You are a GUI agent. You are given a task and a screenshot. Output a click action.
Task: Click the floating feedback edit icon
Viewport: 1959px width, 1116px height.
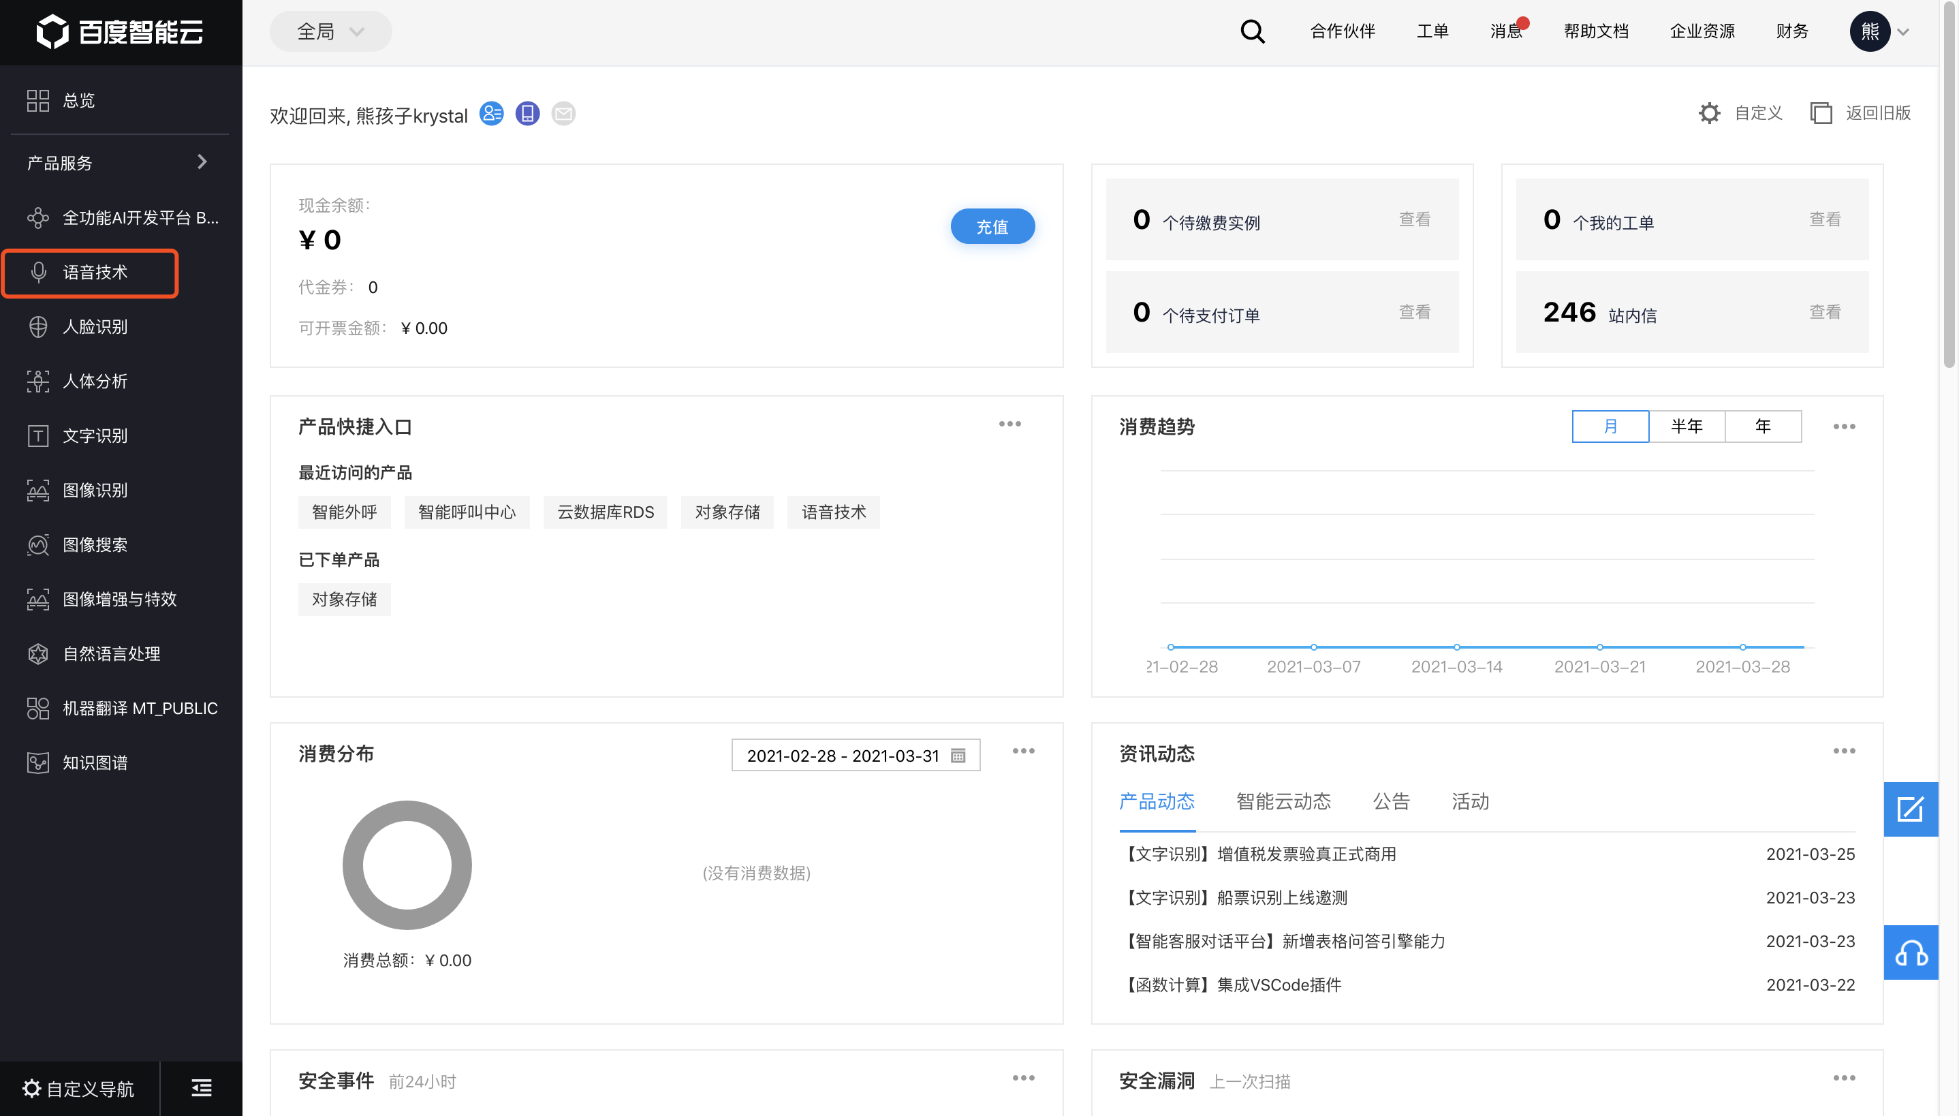pos(1910,809)
